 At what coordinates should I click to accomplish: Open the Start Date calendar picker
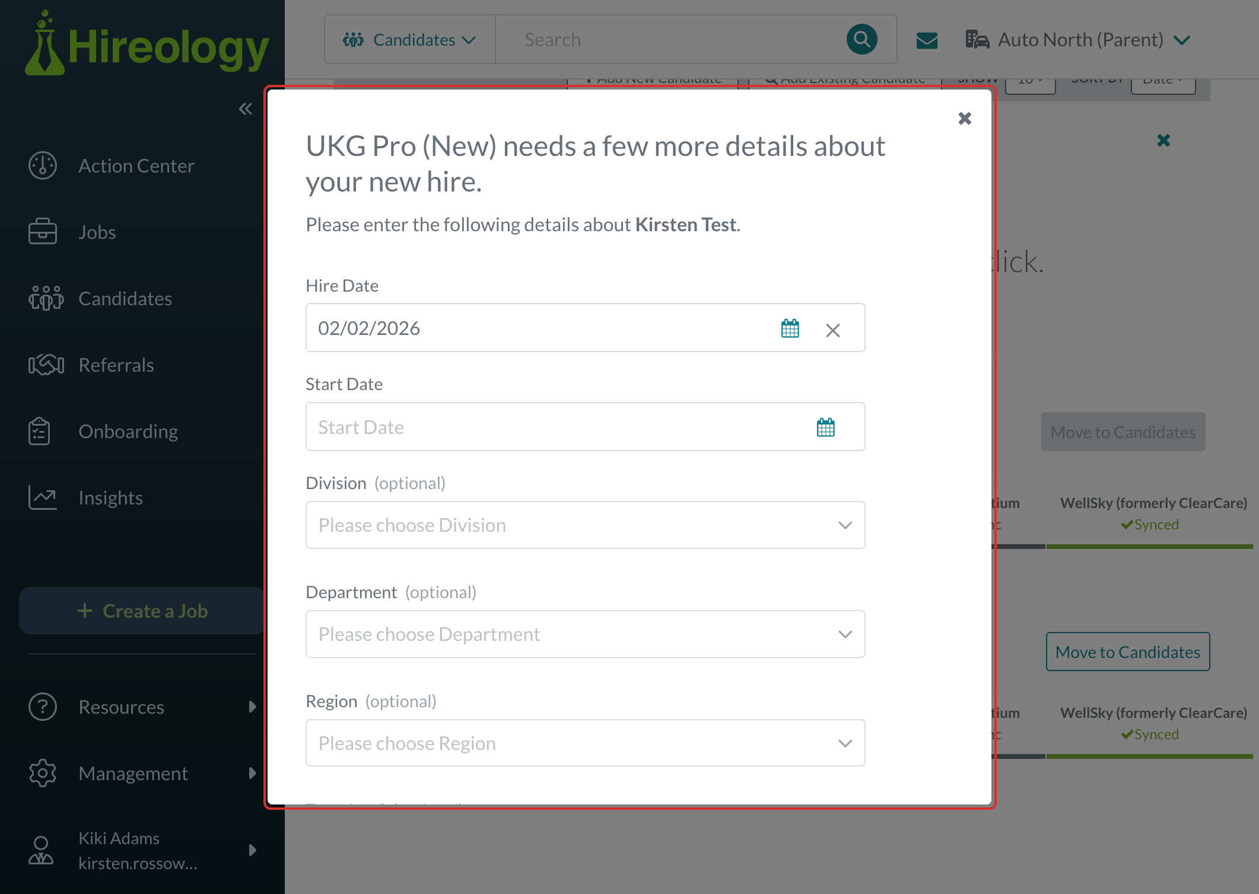[825, 427]
